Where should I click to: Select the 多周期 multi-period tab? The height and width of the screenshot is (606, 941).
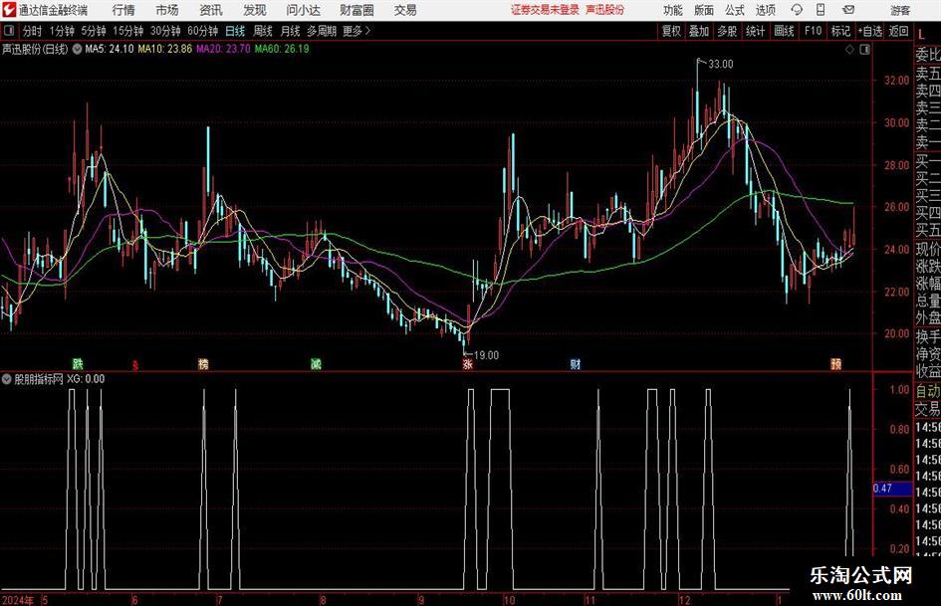tap(322, 31)
